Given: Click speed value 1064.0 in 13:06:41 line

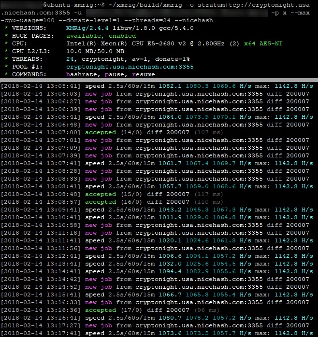Looking at the screenshot, I should 170,117.
